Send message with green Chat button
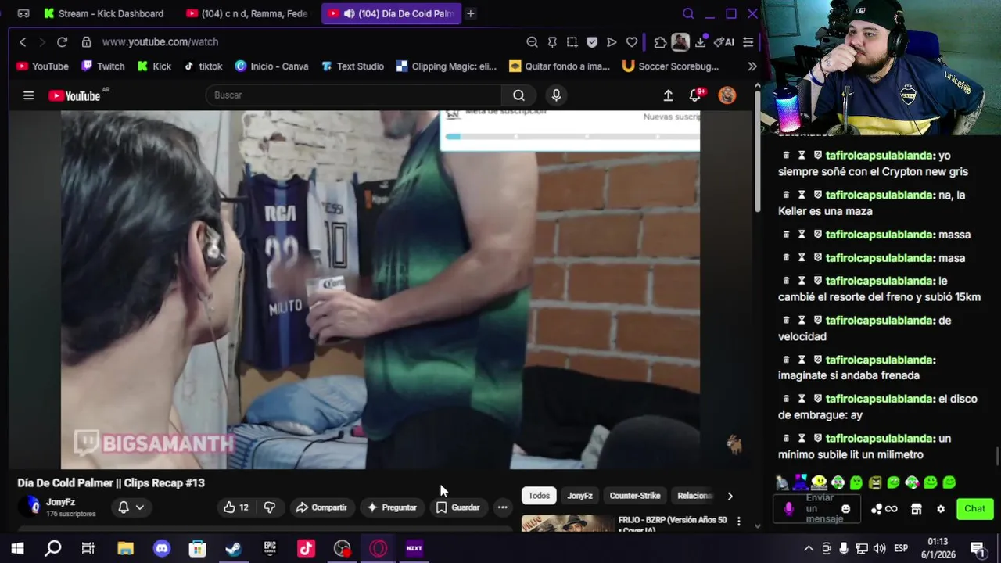This screenshot has width=1001, height=563. (x=974, y=509)
